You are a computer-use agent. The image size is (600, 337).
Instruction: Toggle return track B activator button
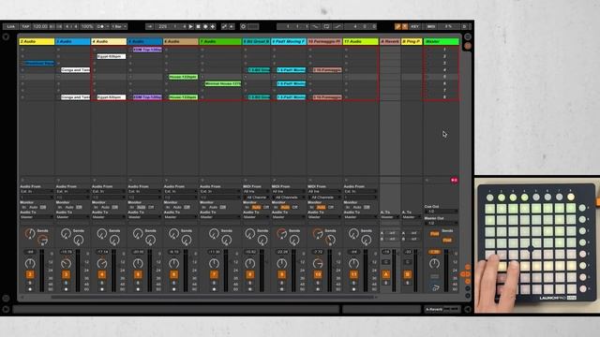(407, 274)
